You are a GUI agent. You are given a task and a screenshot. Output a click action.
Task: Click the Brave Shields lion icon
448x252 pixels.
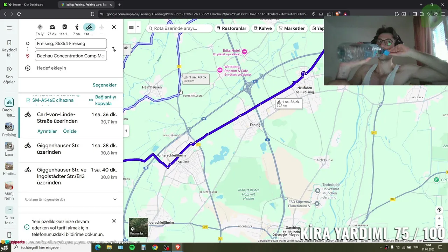(337, 14)
